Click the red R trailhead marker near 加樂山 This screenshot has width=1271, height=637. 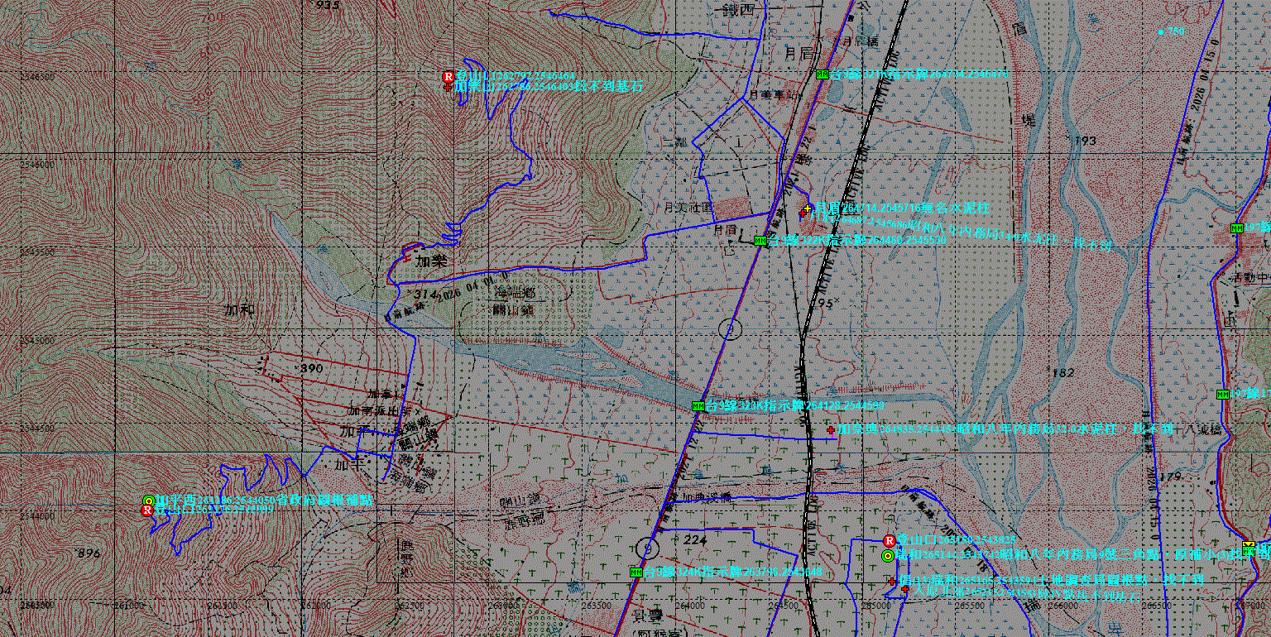pos(448,76)
